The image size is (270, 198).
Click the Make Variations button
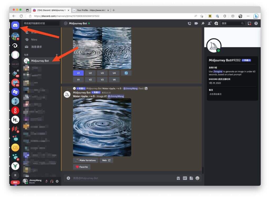tap(86, 160)
